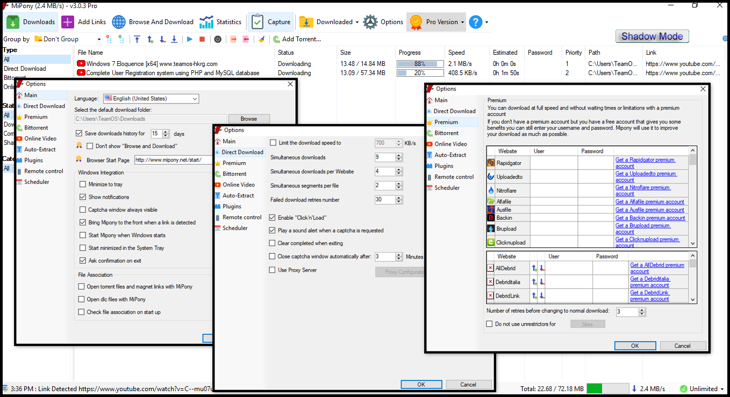The height and width of the screenshot is (397, 730).
Task: Select Online Video in Direct Download Options window
Action: (239, 185)
